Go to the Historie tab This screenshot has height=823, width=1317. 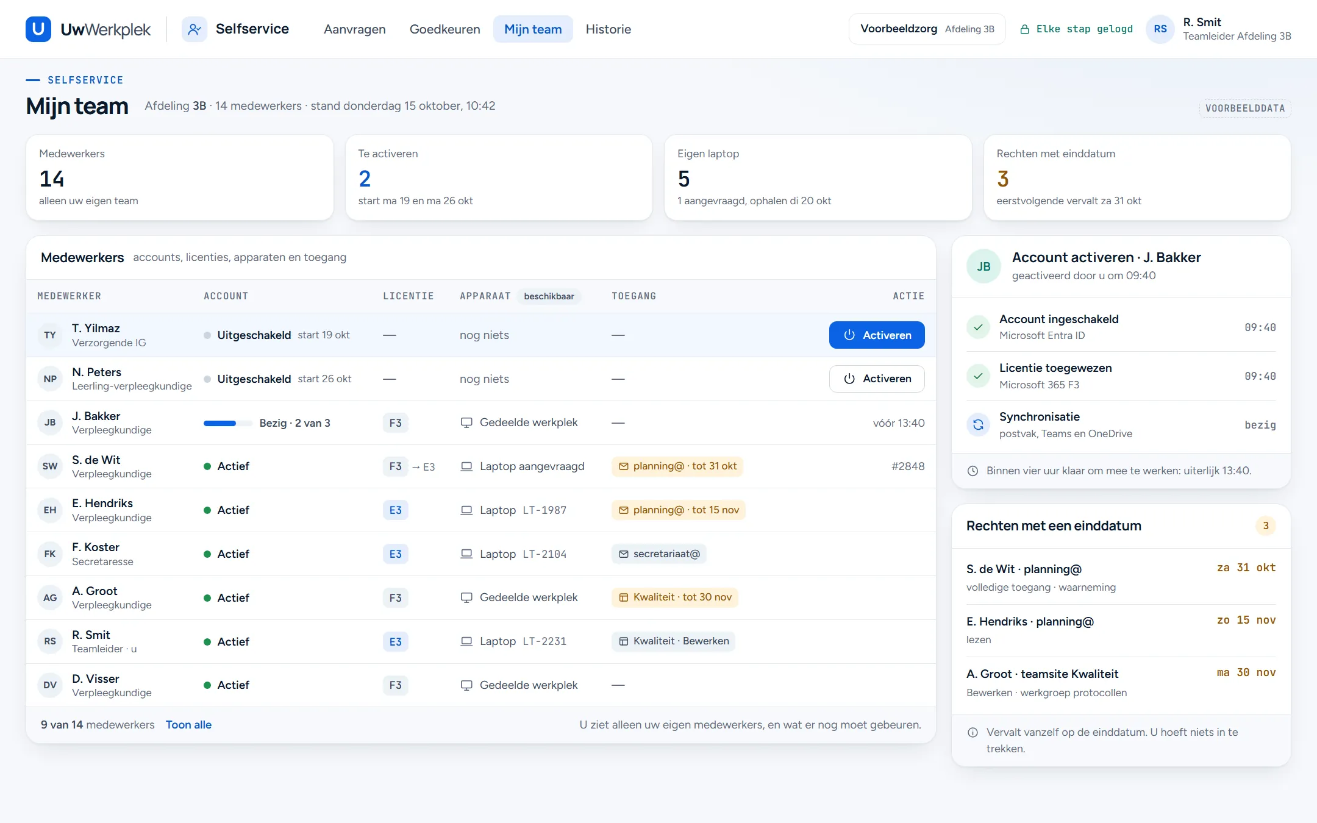pos(608,29)
